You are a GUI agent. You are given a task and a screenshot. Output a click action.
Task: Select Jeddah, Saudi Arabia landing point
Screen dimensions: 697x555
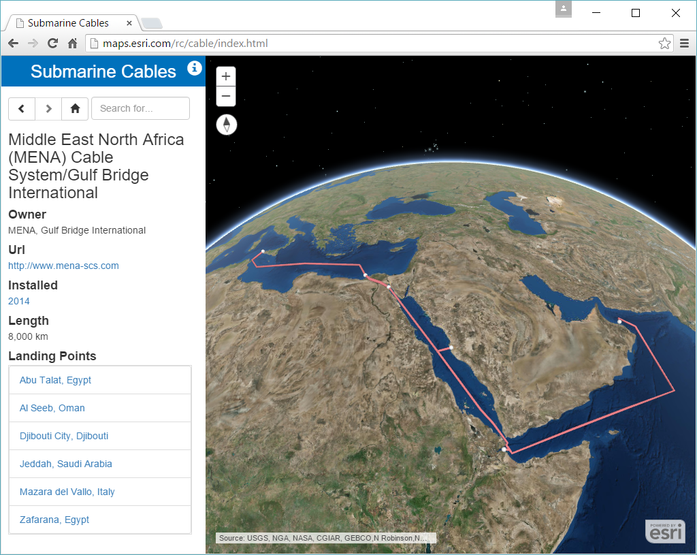(x=100, y=464)
